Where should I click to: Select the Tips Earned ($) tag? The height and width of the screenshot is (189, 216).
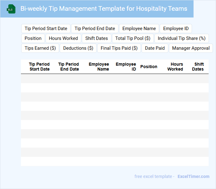pos(40,48)
